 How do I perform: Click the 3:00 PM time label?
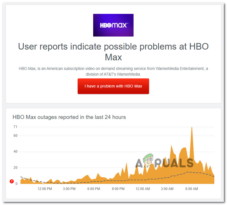[x=69, y=189]
